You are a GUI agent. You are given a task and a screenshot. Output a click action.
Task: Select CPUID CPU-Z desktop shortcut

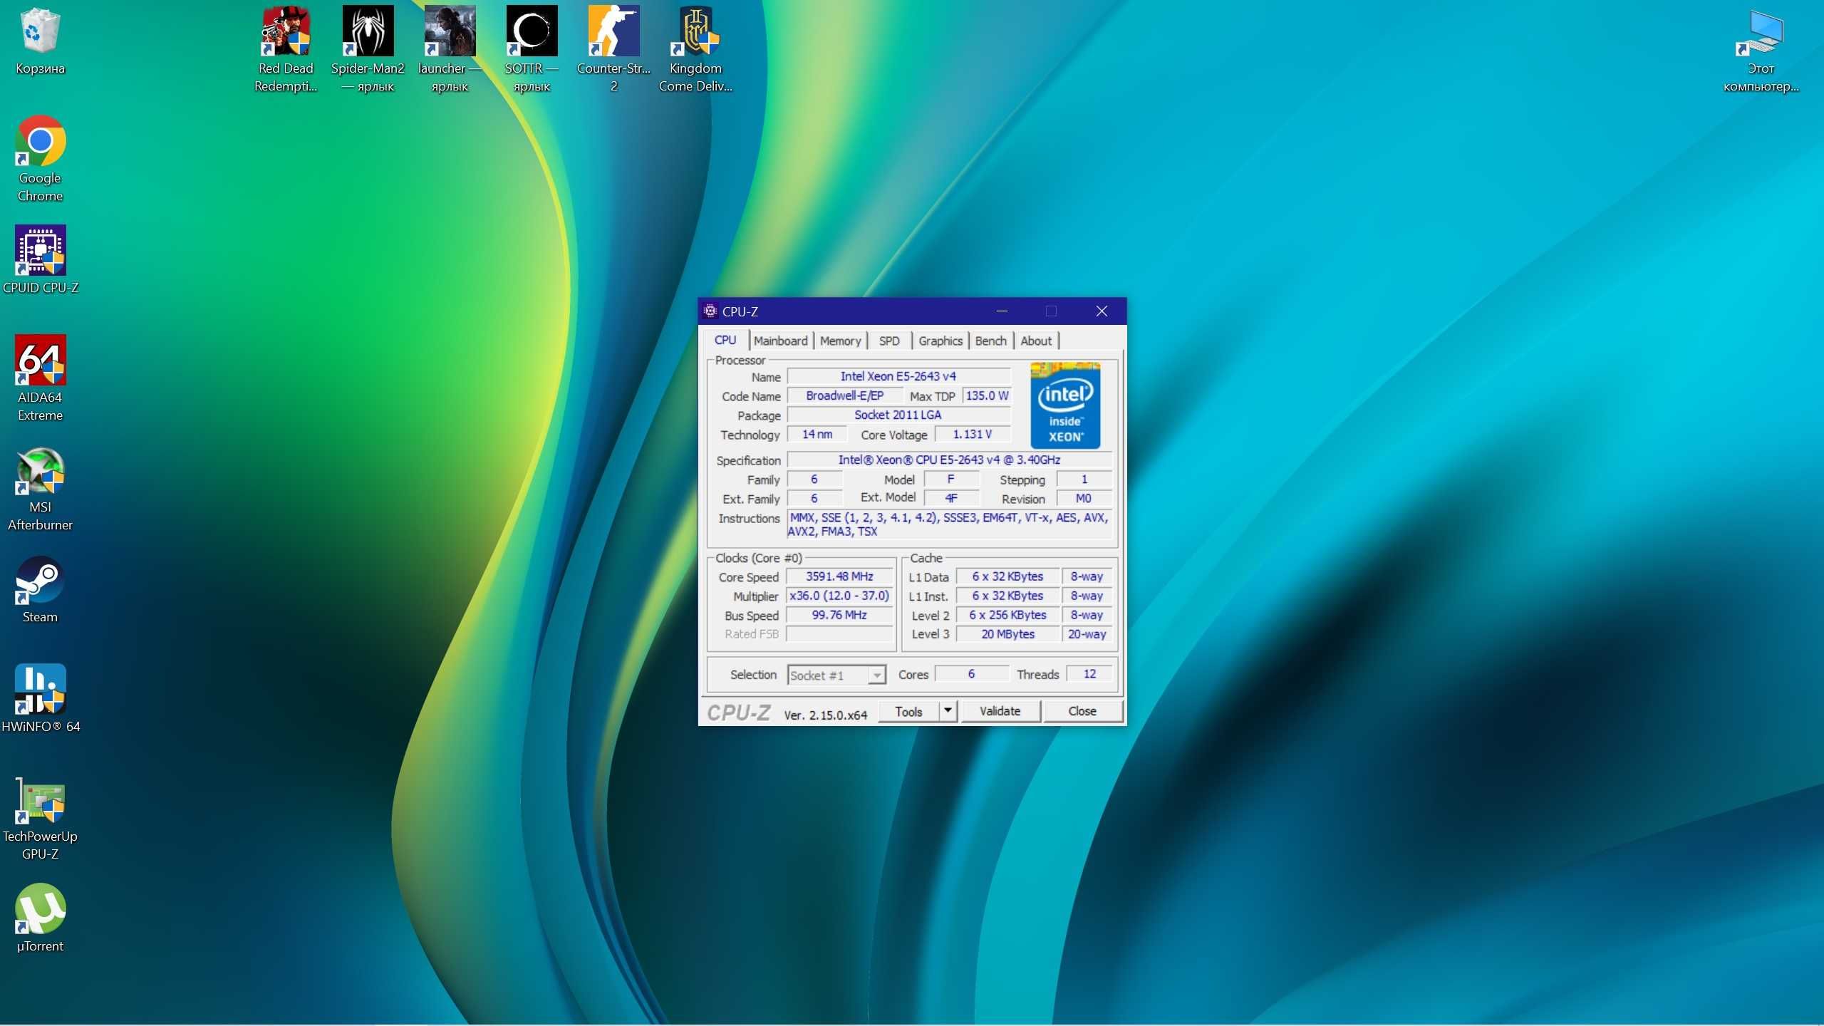pos(40,259)
